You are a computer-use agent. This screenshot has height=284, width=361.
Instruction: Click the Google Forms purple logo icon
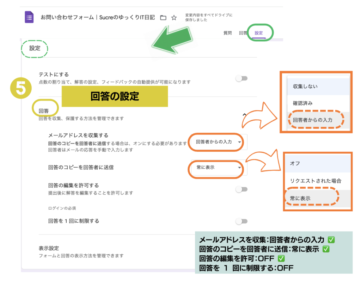(29, 17)
